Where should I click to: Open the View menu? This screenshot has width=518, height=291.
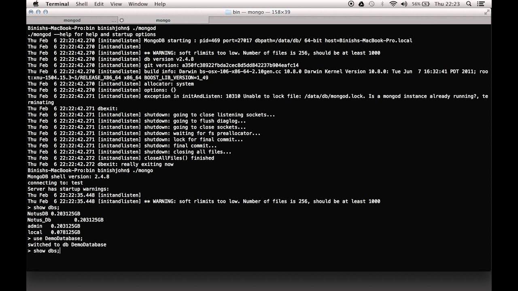[x=116, y=4]
